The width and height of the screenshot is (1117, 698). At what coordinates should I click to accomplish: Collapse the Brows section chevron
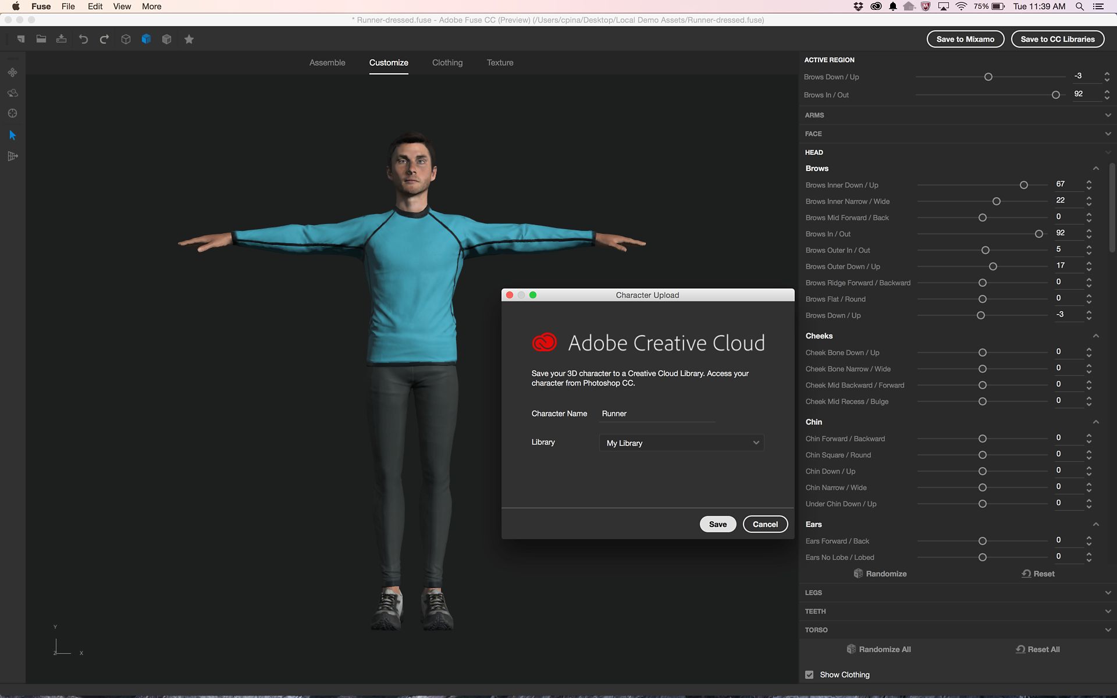pos(1097,168)
